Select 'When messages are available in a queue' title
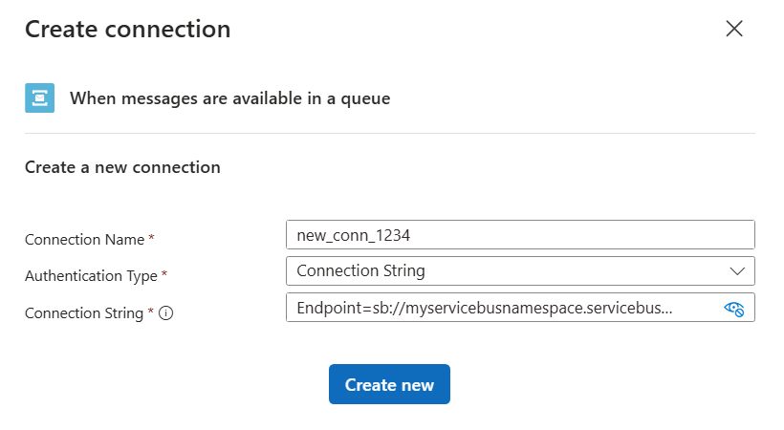 (x=229, y=97)
